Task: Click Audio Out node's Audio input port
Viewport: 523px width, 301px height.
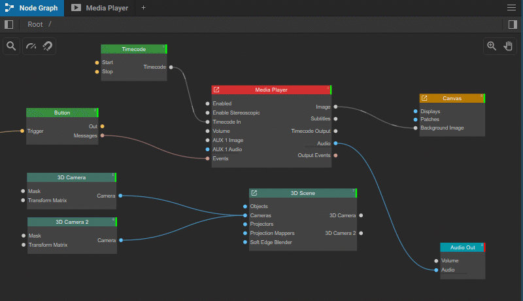Action: (436, 270)
